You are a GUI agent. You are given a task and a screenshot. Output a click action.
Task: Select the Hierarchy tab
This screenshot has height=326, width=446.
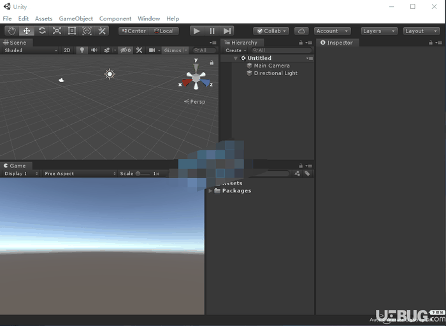[241, 43]
